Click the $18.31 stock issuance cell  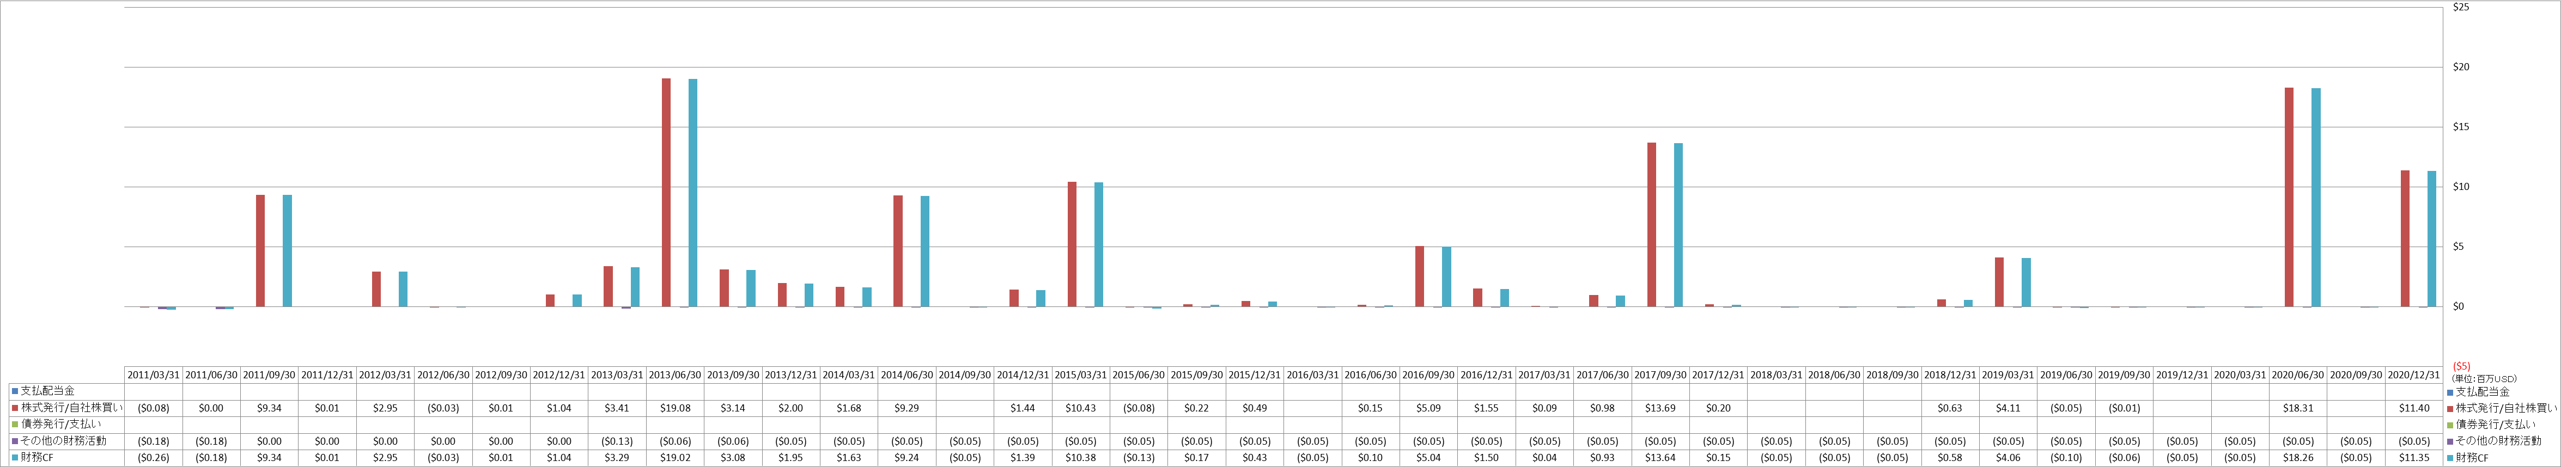(x=2297, y=408)
